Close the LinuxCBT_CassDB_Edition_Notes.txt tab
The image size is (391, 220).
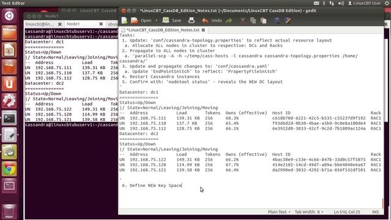point(203,30)
